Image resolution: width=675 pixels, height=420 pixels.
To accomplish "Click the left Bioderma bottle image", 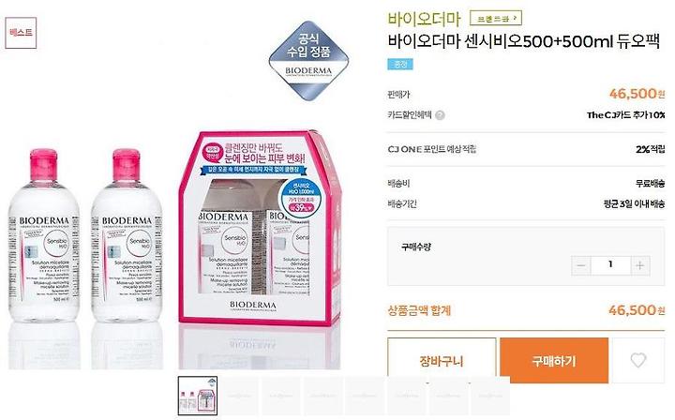I will (44, 235).
